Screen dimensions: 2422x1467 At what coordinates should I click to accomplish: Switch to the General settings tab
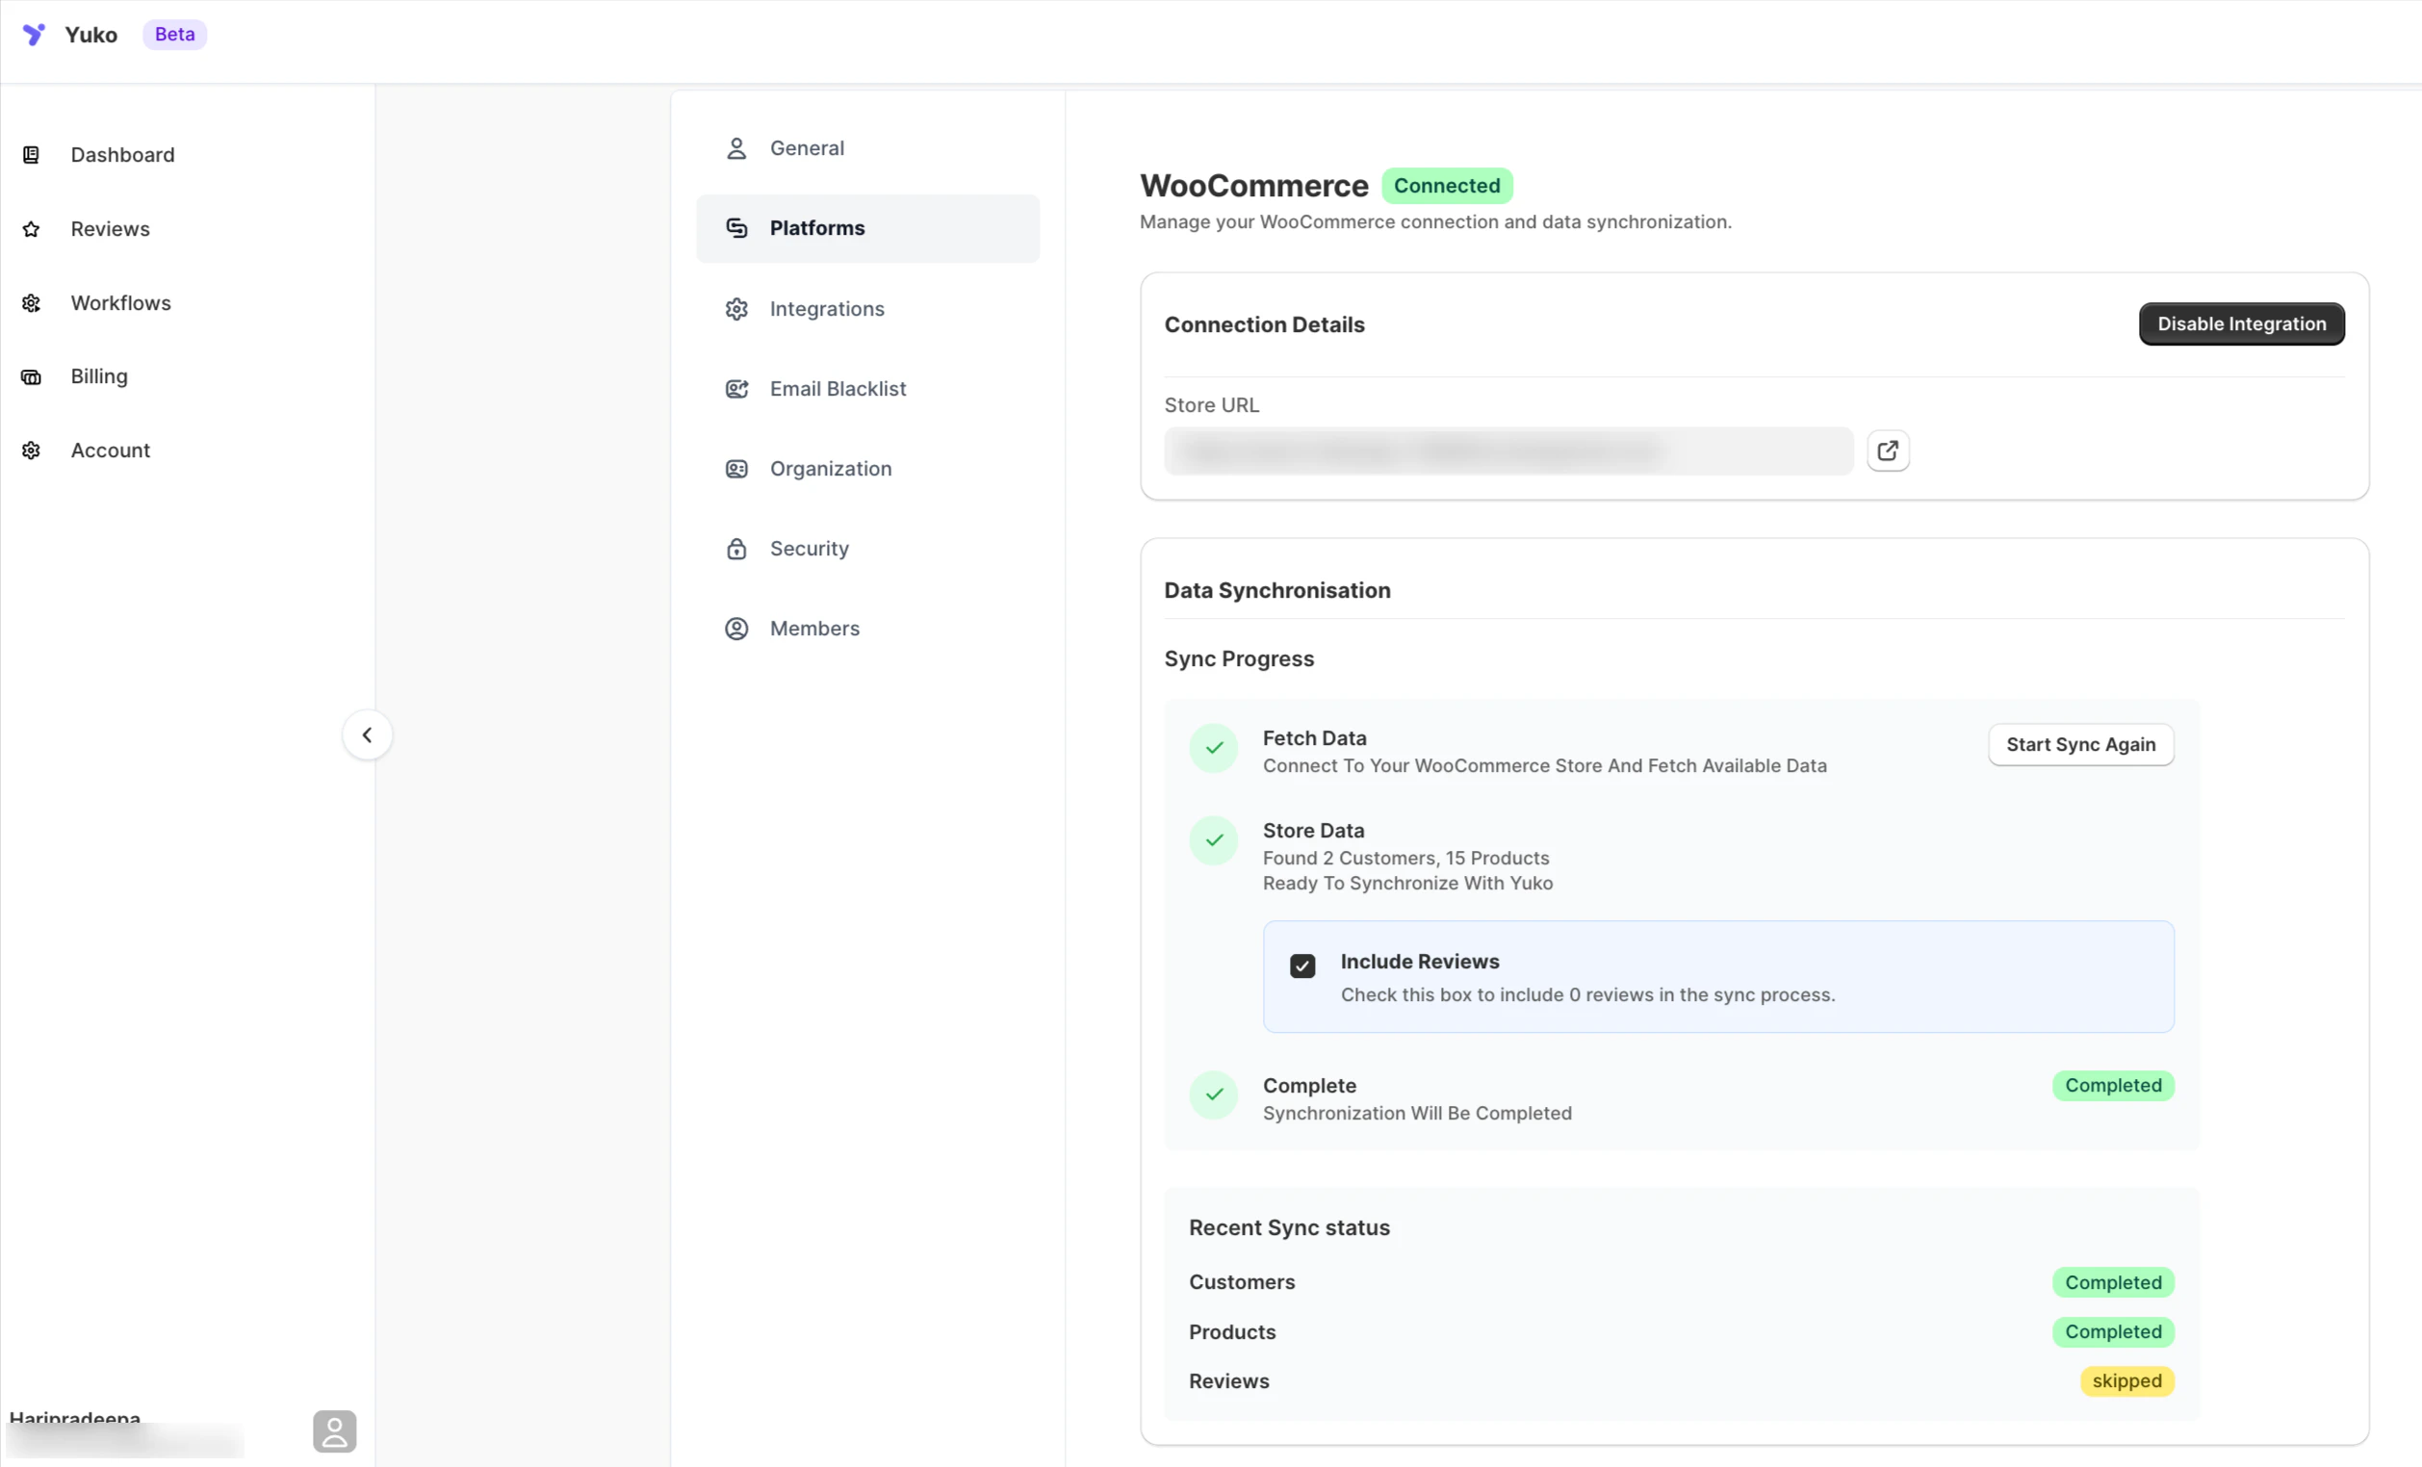tap(867, 148)
